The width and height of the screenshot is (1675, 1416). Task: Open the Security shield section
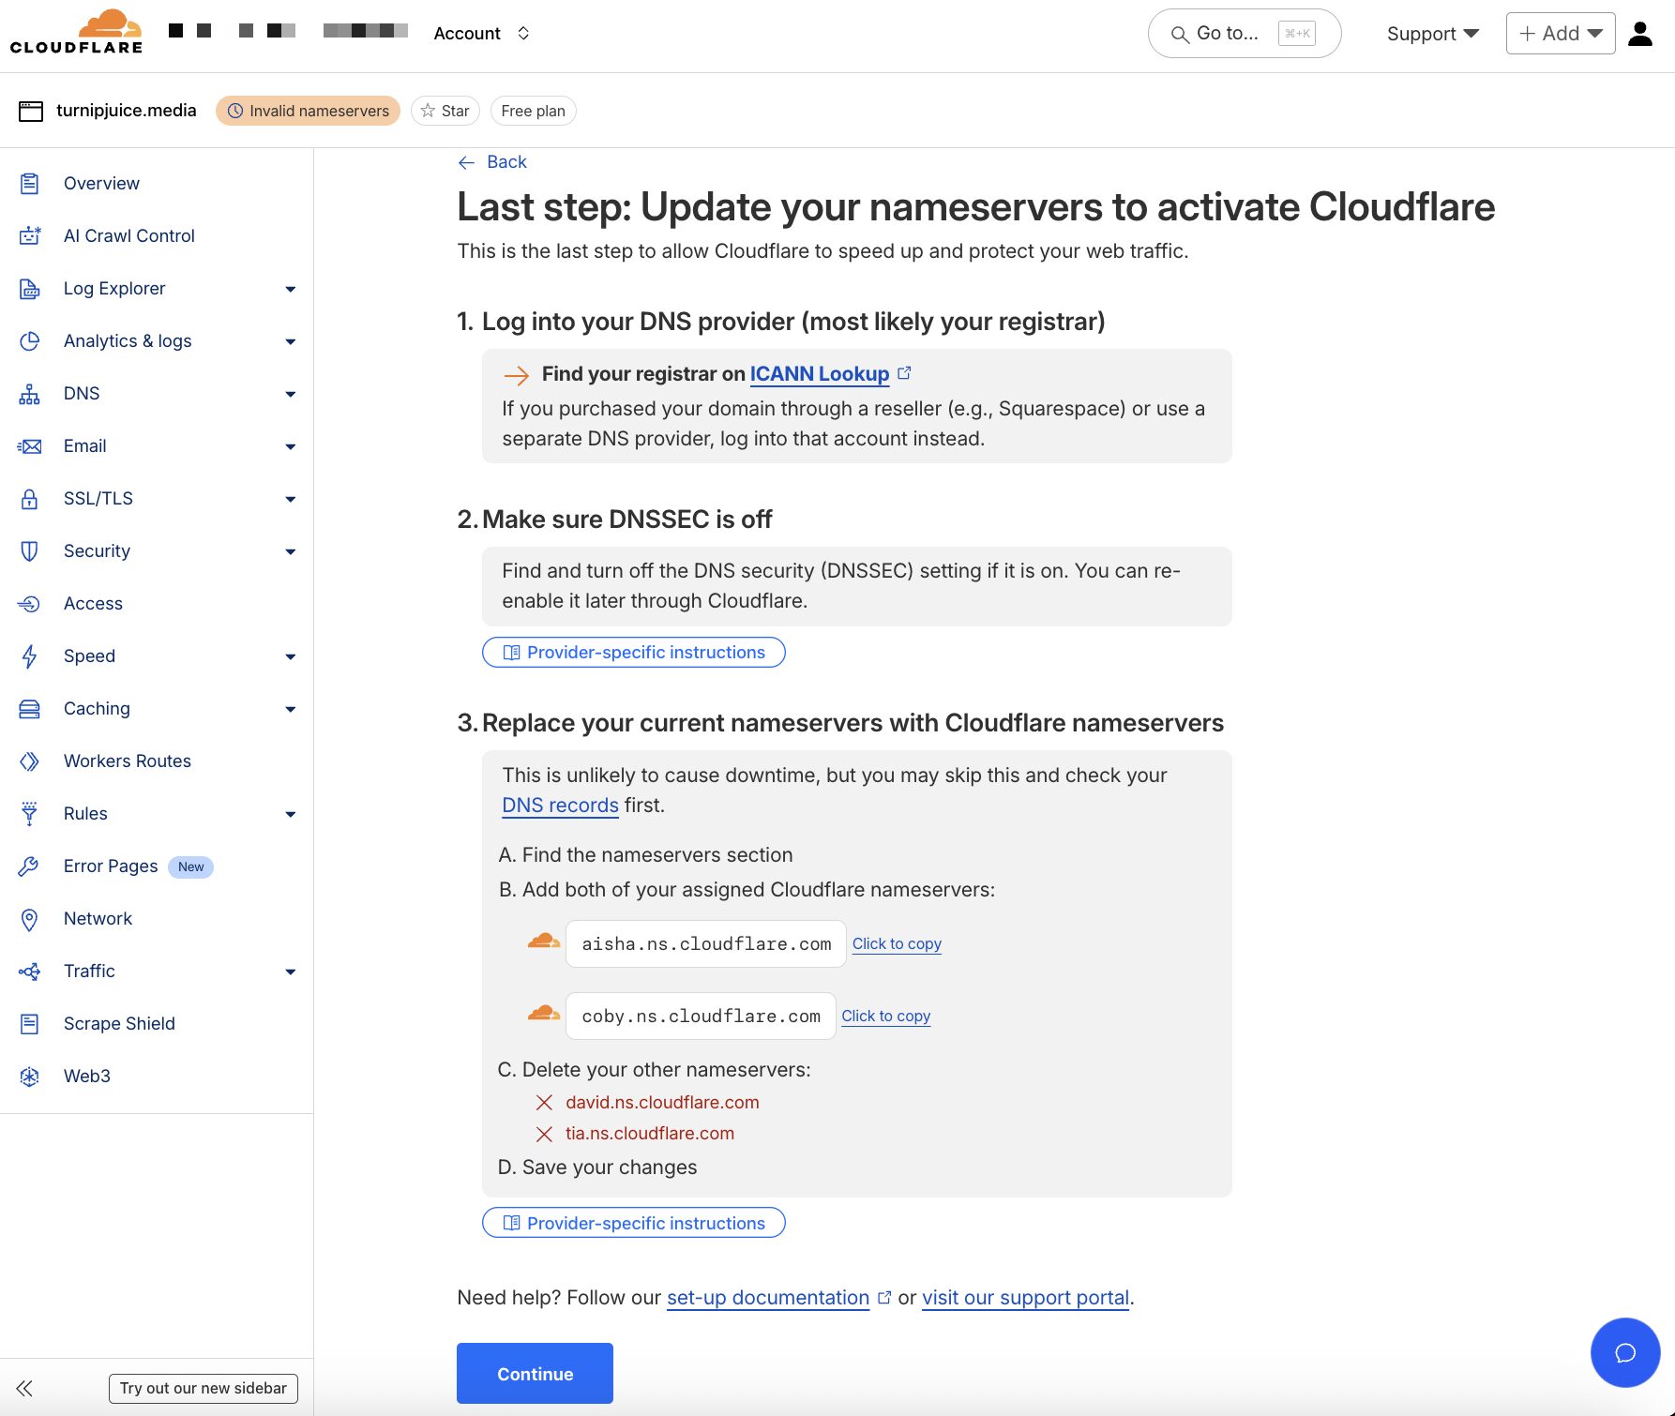[29, 550]
